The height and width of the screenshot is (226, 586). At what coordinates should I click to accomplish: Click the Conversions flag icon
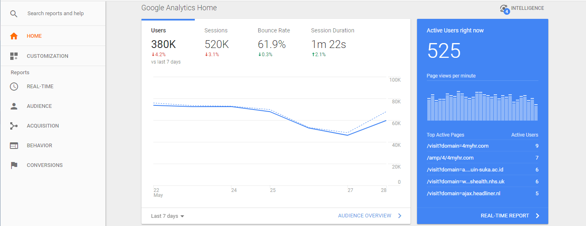coord(14,165)
